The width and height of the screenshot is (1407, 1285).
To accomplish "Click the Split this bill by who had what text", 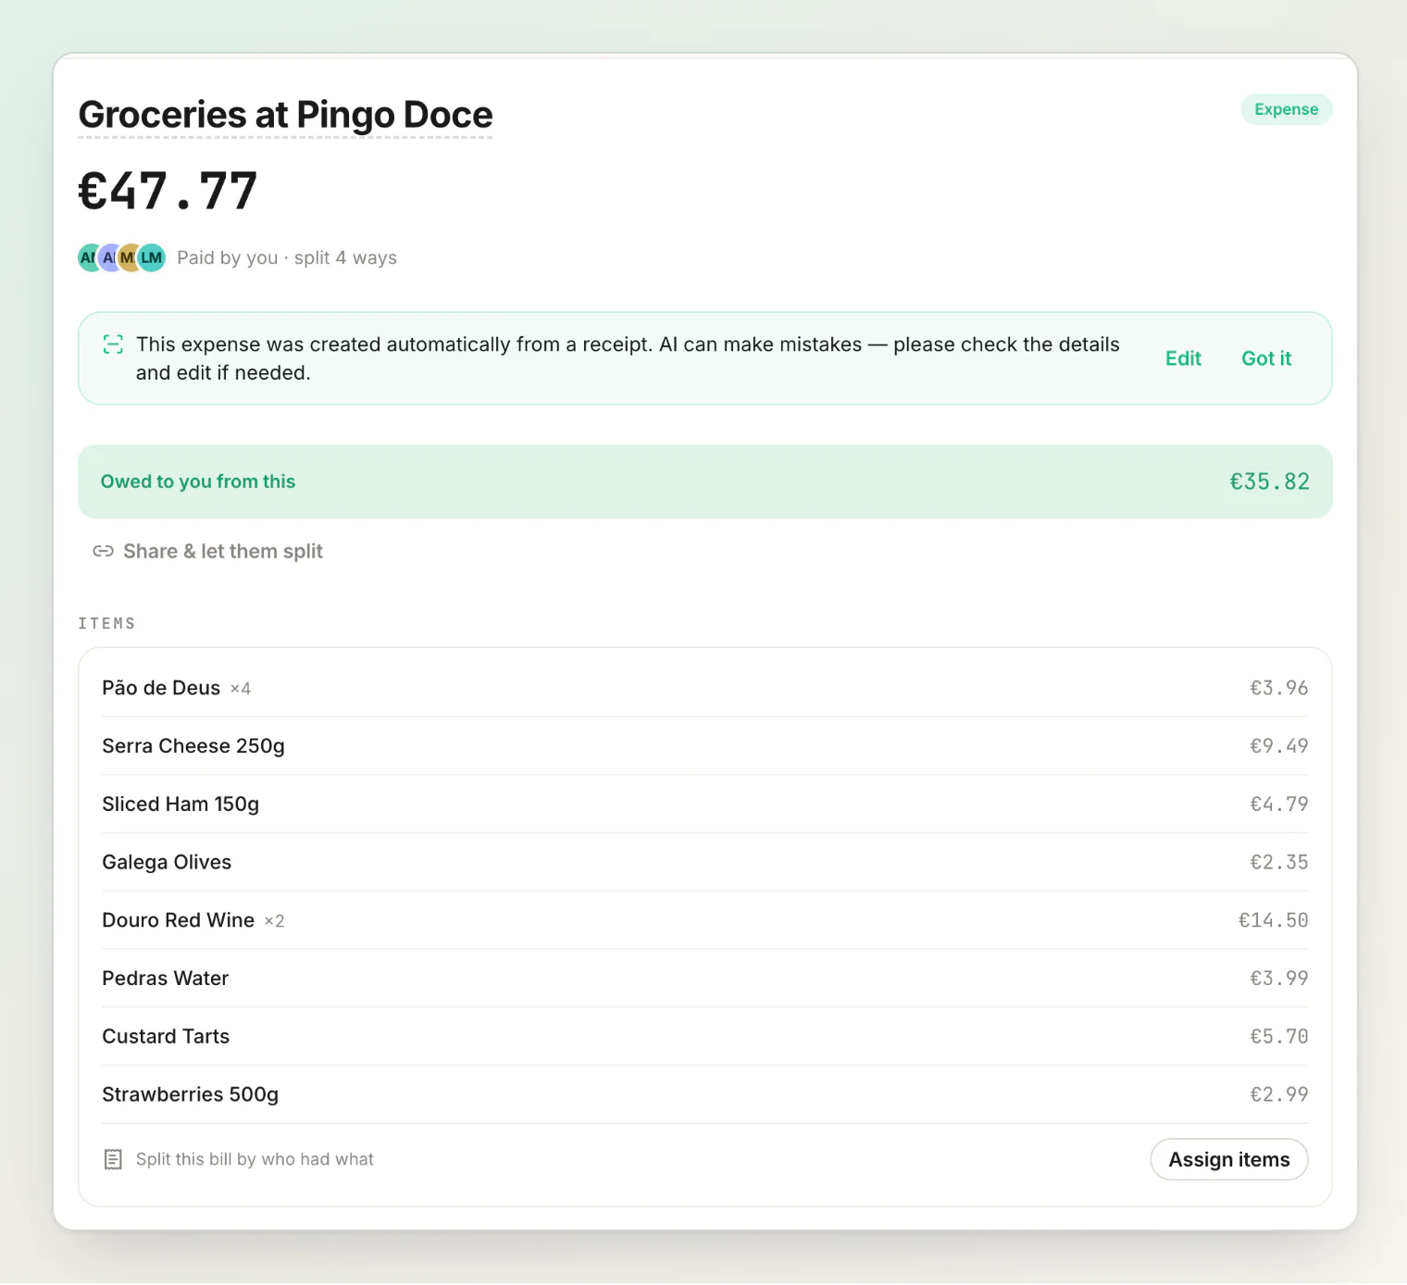I will [255, 1159].
